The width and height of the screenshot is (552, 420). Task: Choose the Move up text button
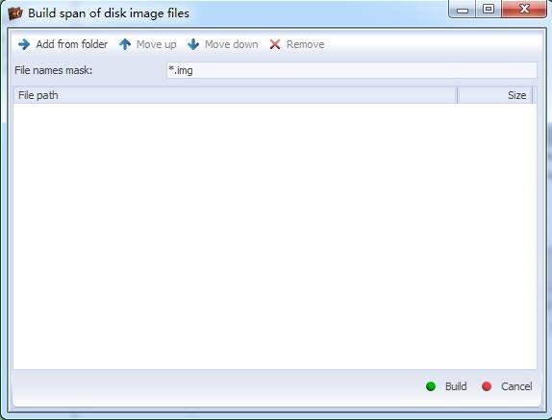point(157,44)
